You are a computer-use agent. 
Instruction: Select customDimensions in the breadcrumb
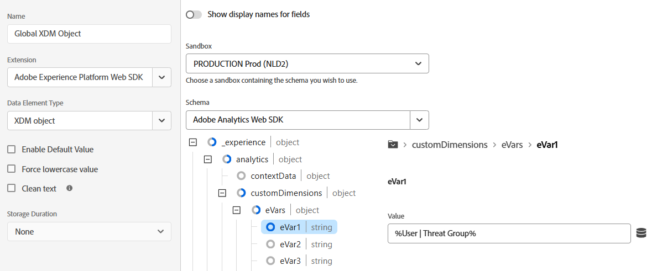[x=450, y=145]
